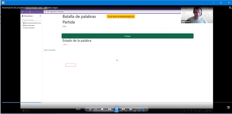Adjust the volume slider knob

(143, 109)
